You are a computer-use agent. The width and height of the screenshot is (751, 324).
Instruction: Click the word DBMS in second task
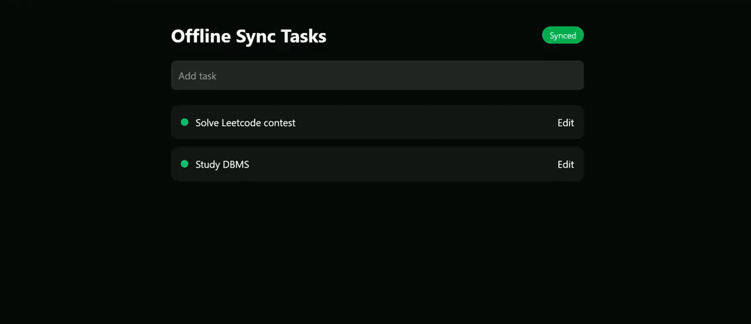pyautogui.click(x=236, y=164)
